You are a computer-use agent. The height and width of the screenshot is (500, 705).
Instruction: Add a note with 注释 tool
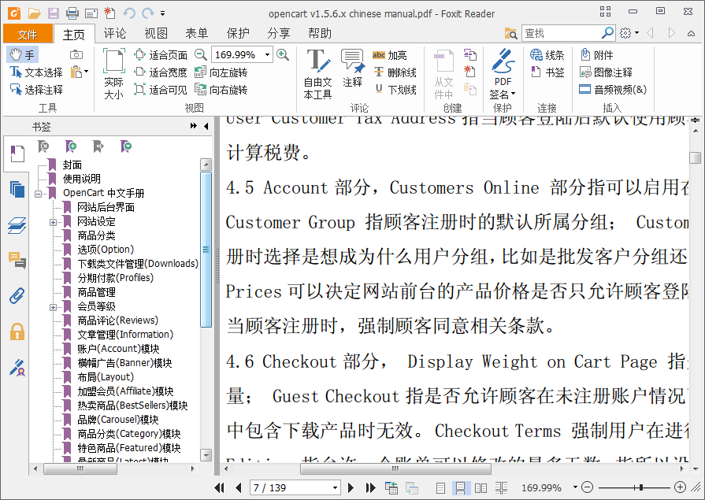tap(353, 69)
